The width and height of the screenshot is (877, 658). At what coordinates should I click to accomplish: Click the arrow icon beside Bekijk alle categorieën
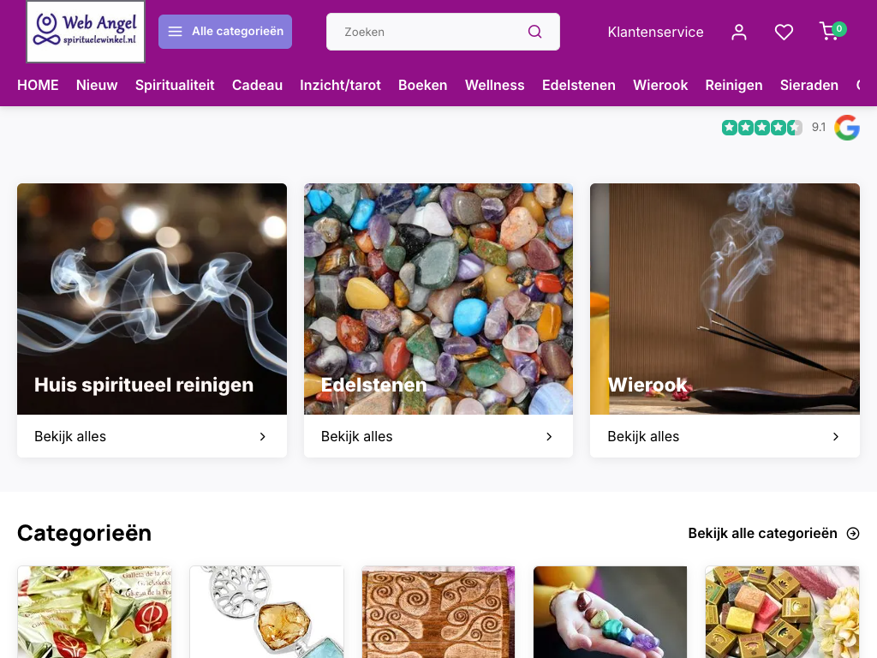tap(853, 533)
